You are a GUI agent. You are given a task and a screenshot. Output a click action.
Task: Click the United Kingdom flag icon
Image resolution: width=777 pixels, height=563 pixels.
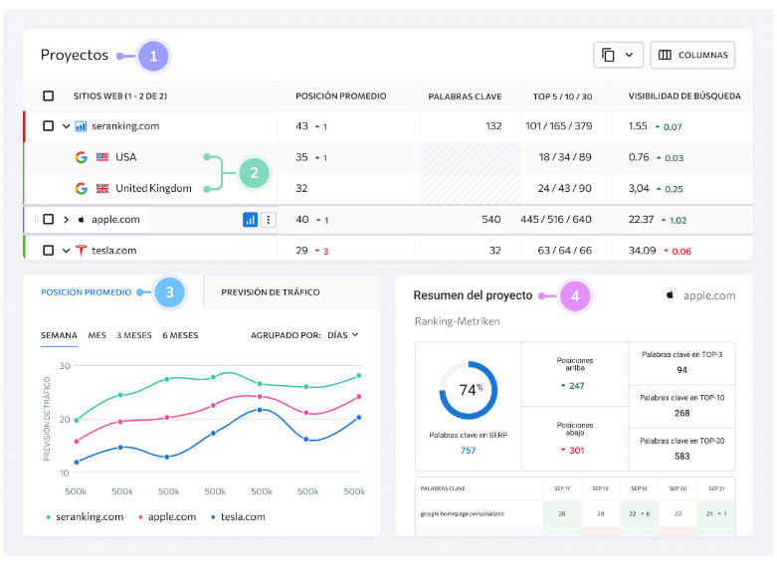pos(102,188)
